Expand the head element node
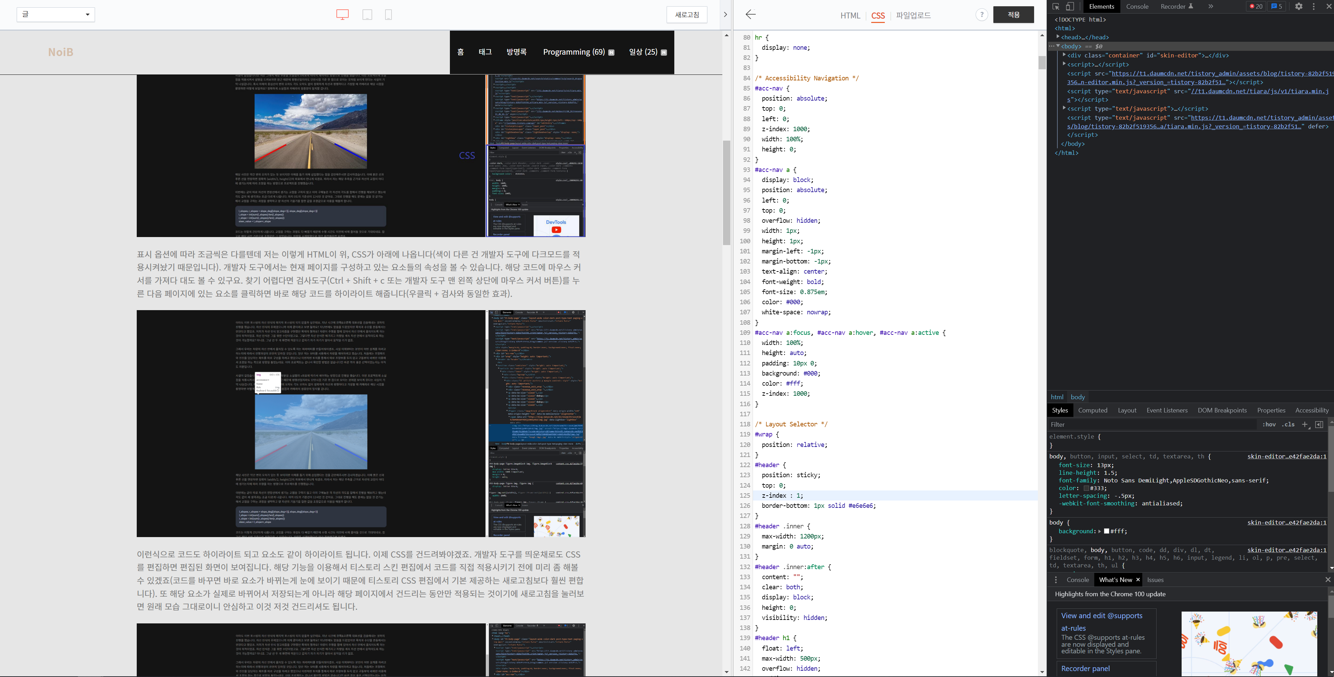 1058,37
